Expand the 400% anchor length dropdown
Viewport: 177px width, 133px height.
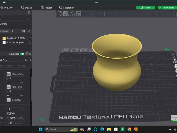click(8, 118)
